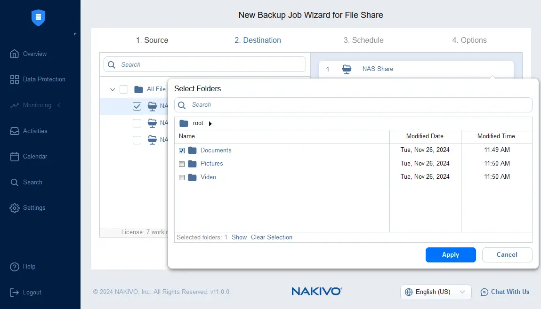
Task: Go to the 1. Source step
Action: (152, 40)
